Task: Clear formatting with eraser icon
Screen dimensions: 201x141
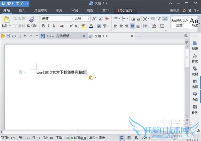Action: pyautogui.click(x=107, y=19)
